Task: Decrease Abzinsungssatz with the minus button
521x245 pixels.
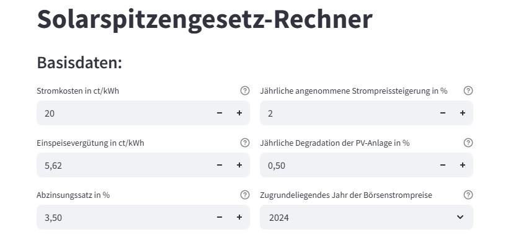Action: 220,217
